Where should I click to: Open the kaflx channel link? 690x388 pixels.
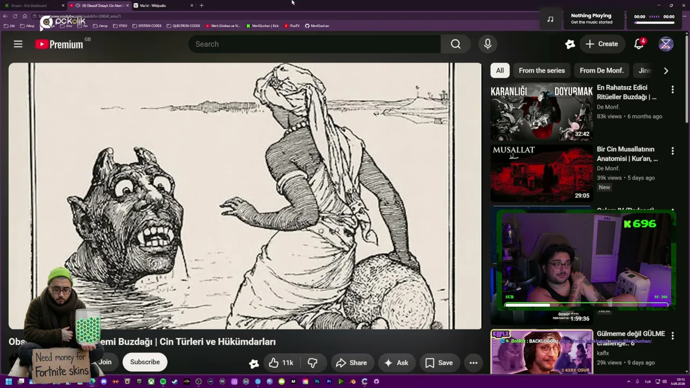coord(603,354)
